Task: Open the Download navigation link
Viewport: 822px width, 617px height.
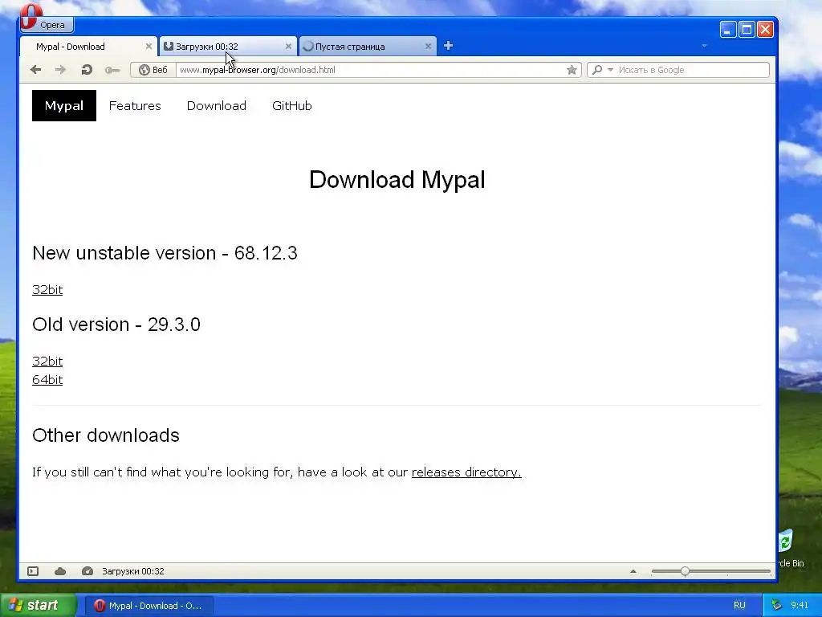Action: click(217, 105)
